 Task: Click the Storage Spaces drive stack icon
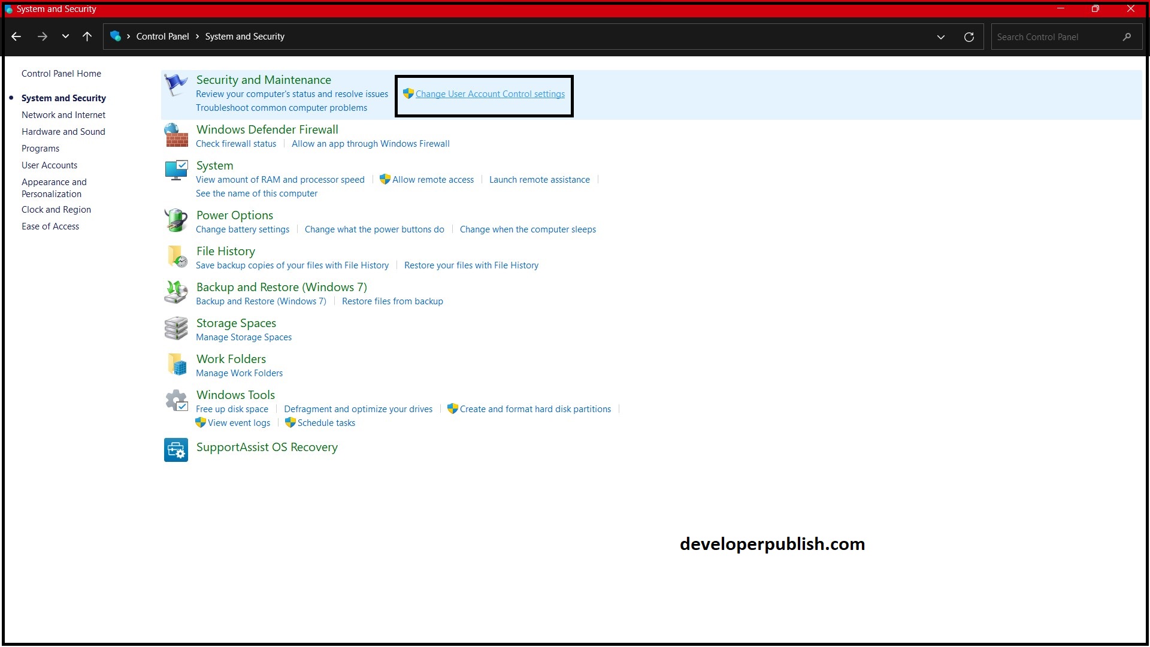[175, 328]
